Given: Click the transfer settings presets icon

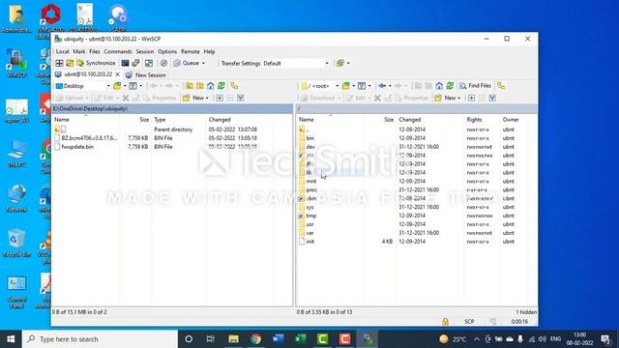Looking at the screenshot, I should [x=340, y=63].
